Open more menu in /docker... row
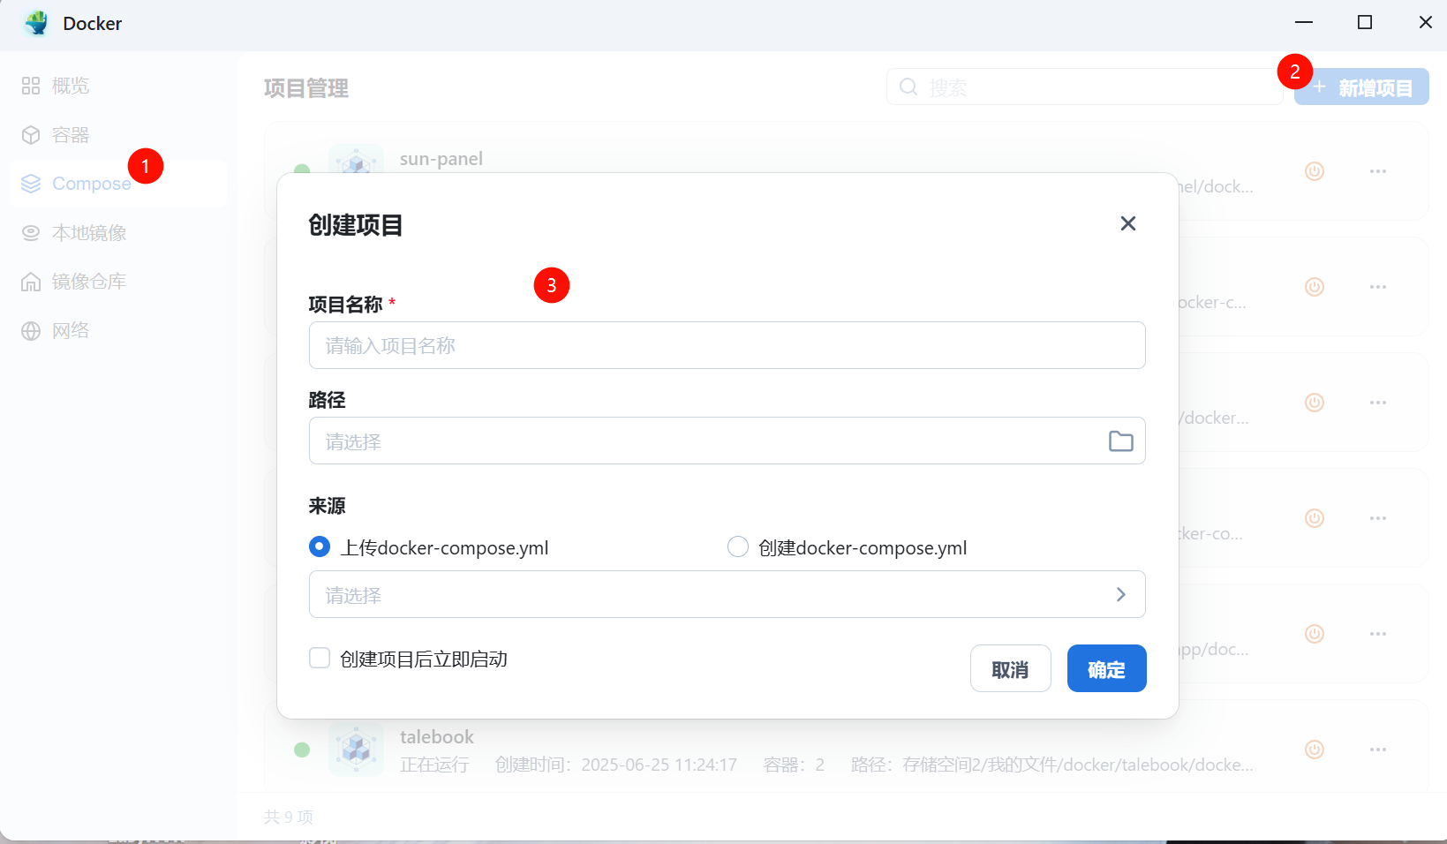Screen dimensions: 1447x844 click(1378, 403)
